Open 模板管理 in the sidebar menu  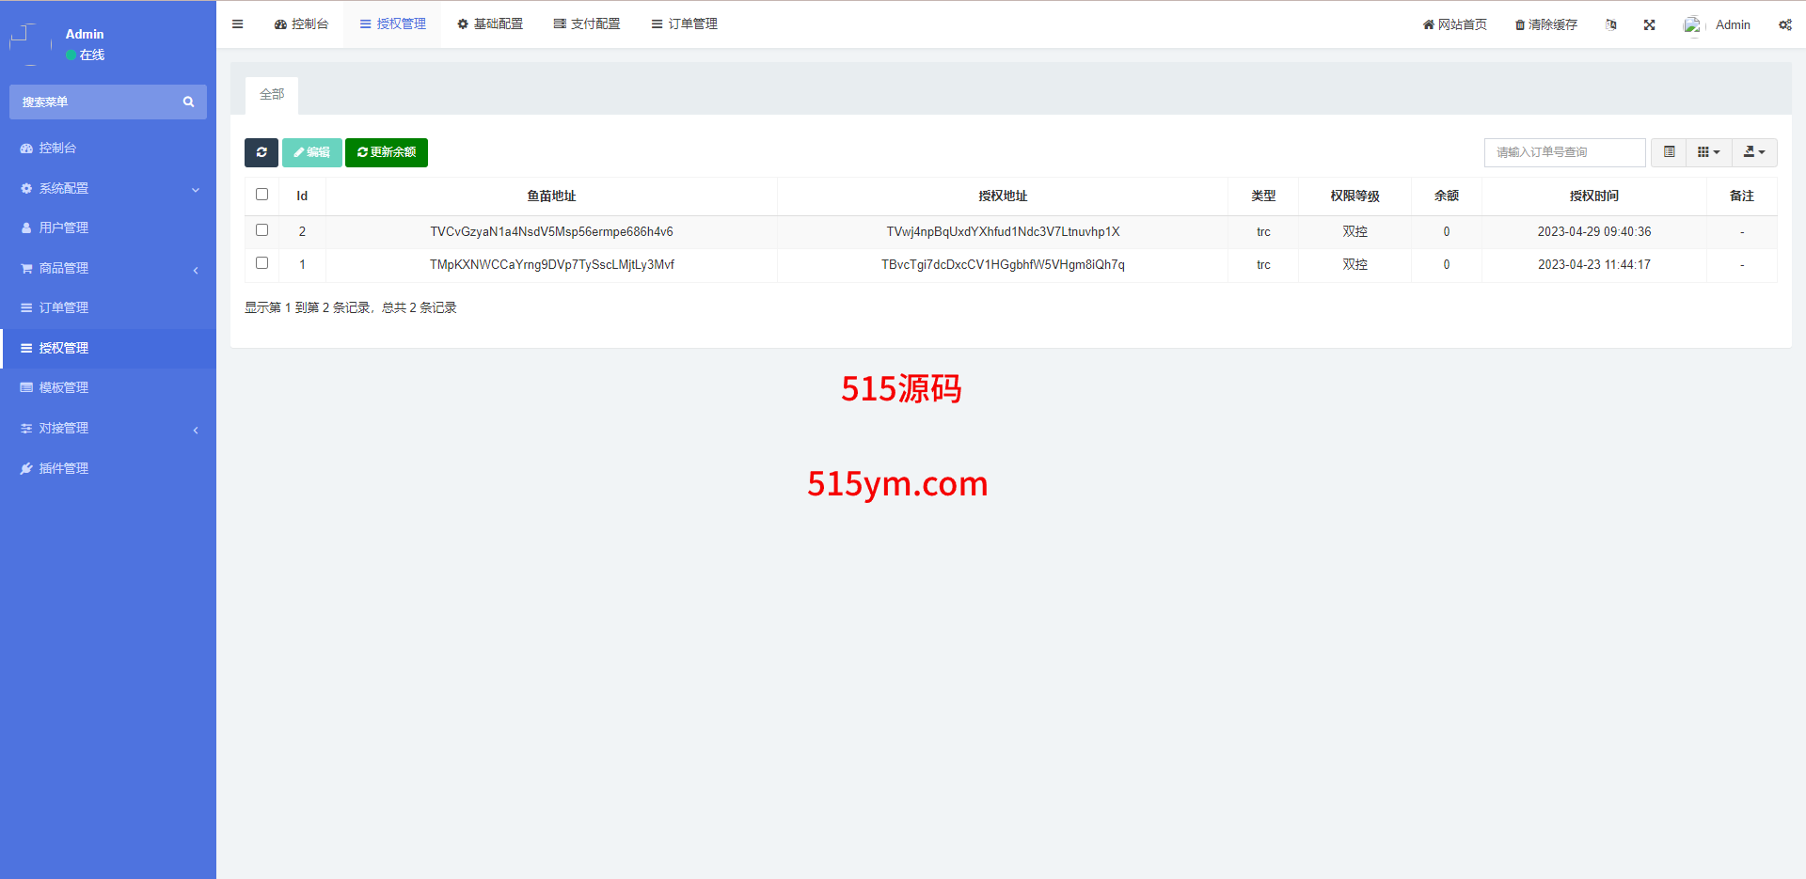click(64, 387)
